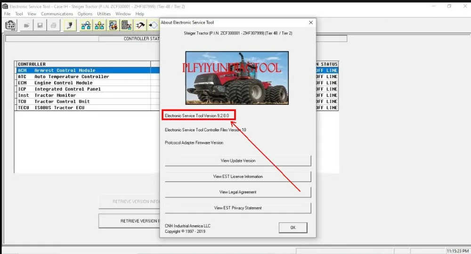The image size is (471, 254).
Task: Click Protocol Adapter Firmware Version text
Action: click(194, 143)
